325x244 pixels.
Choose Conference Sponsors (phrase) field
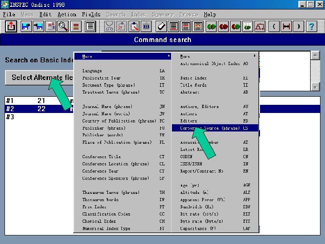tap(123, 178)
